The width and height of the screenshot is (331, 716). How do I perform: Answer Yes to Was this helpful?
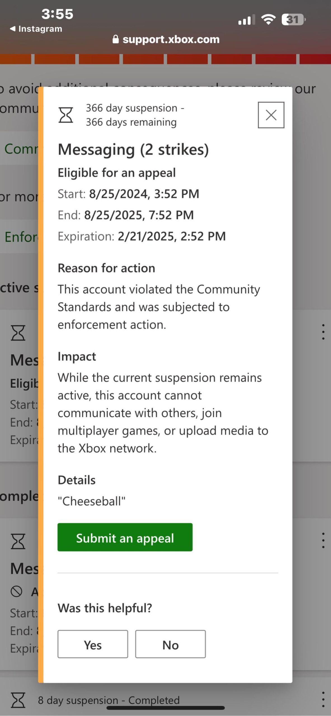click(93, 644)
